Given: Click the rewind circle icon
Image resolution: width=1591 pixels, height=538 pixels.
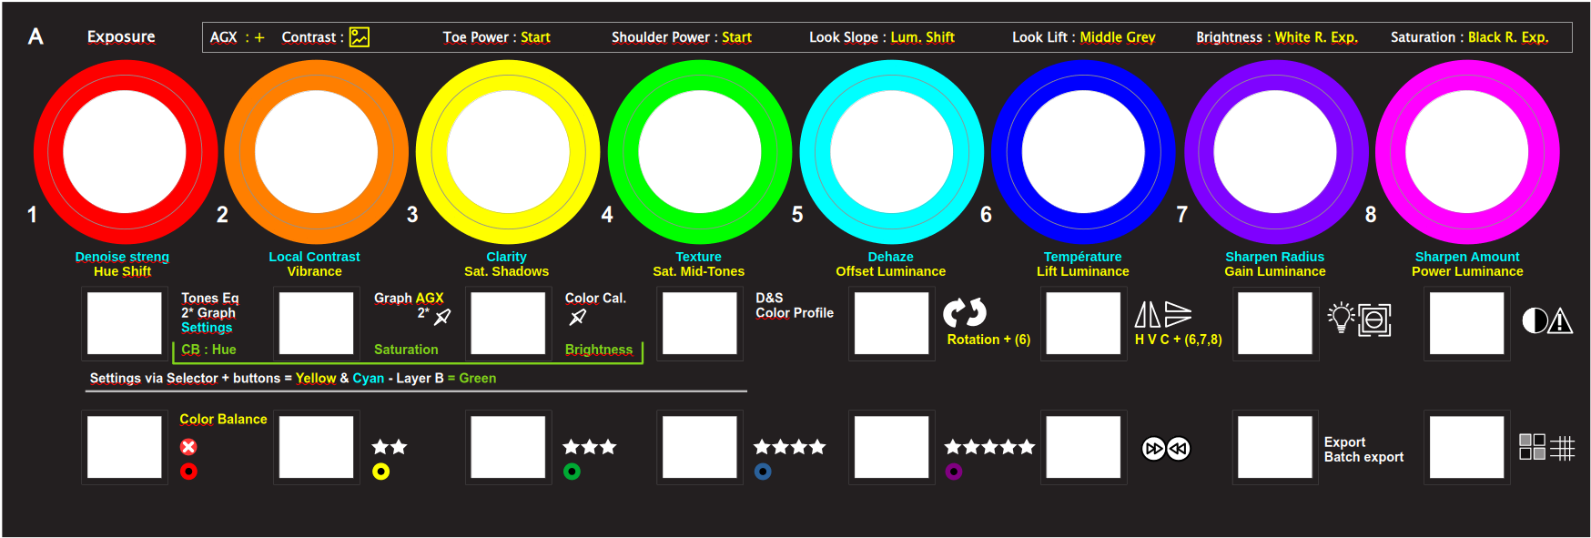Looking at the screenshot, I should click(x=1179, y=449).
